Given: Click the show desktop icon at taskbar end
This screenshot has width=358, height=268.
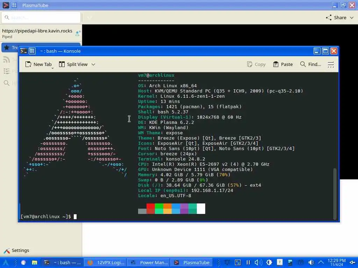Looking at the screenshot, I should (352, 262).
